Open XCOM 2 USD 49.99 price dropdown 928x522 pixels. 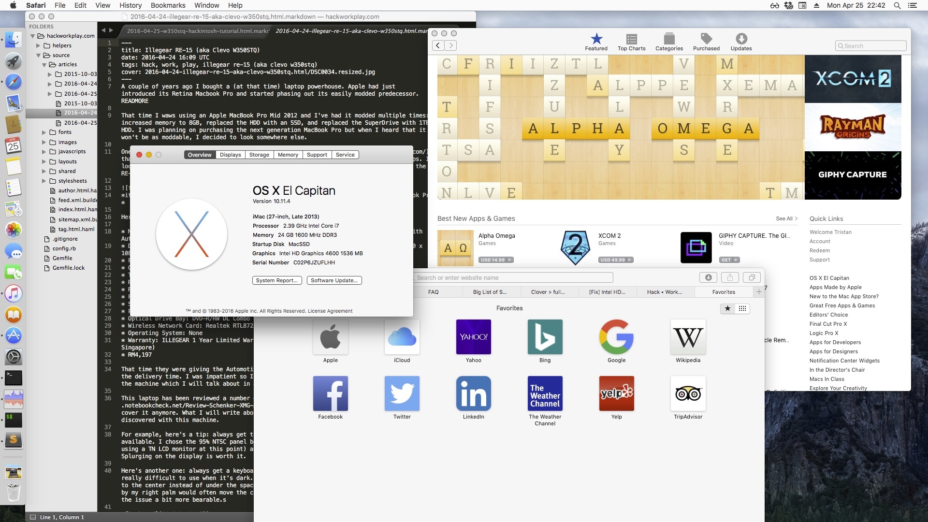tap(629, 260)
